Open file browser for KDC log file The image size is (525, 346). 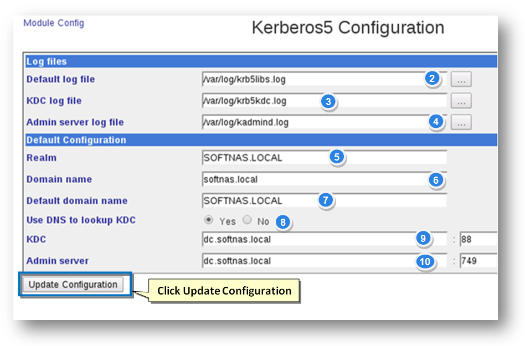461,101
